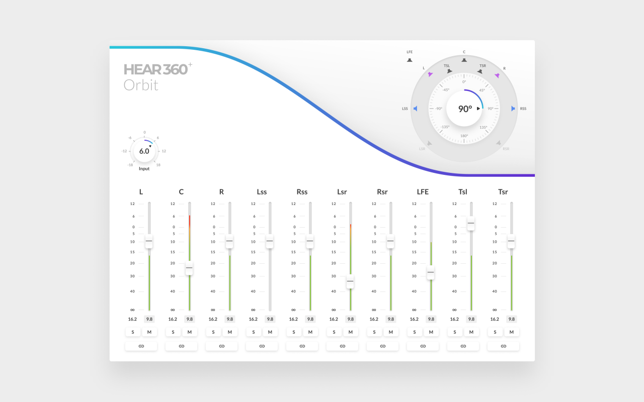Click the LFE speaker icon on the orbit dial
The height and width of the screenshot is (402, 644).
[x=410, y=60]
